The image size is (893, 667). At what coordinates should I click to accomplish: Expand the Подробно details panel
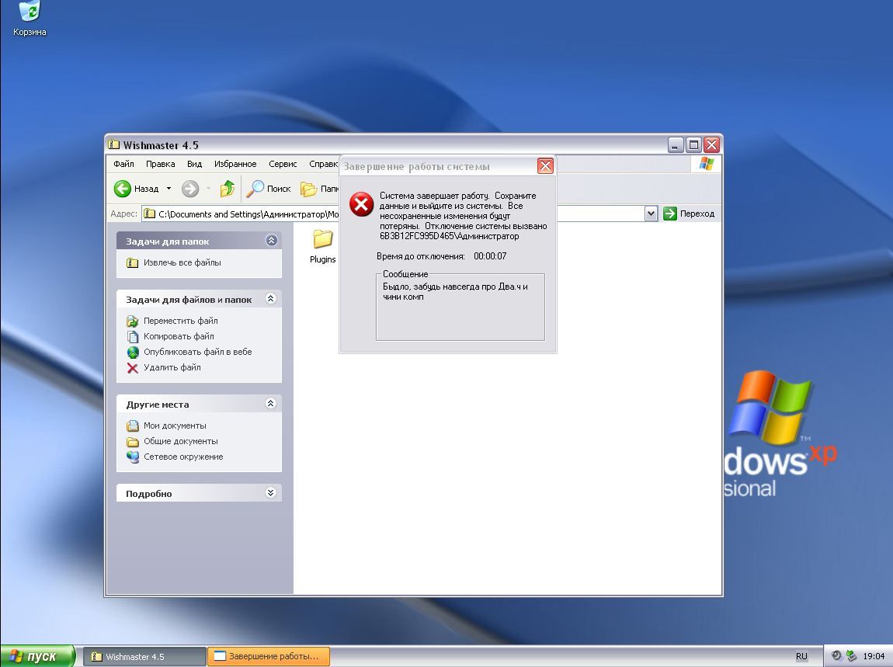(x=270, y=493)
